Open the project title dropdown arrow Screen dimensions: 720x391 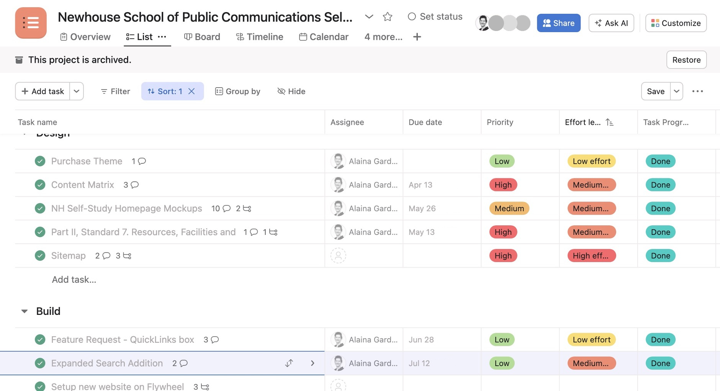369,16
